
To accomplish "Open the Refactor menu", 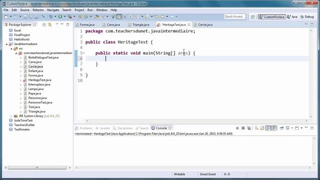I will [x=38, y=10].
